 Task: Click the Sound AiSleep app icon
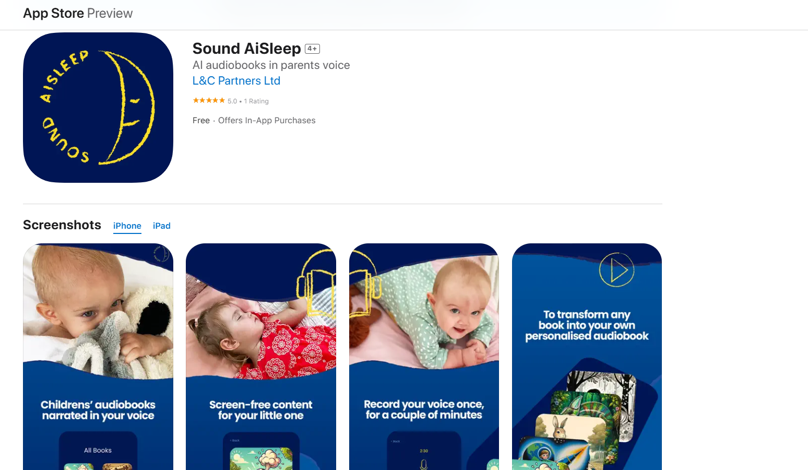98,108
